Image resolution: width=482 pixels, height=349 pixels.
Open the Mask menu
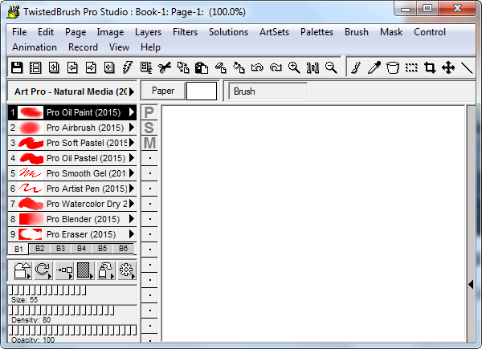[391, 32]
